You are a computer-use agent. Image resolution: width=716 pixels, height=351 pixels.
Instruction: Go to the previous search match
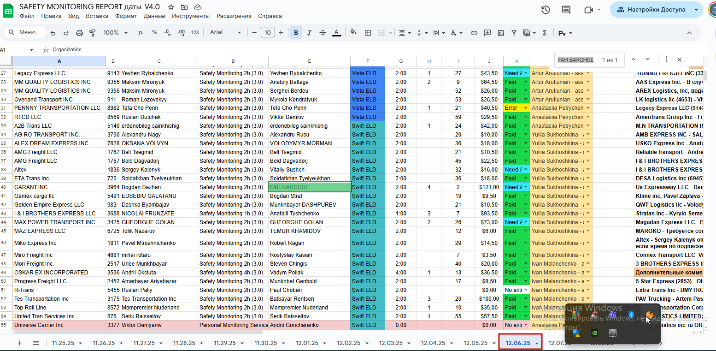pyautogui.click(x=633, y=59)
